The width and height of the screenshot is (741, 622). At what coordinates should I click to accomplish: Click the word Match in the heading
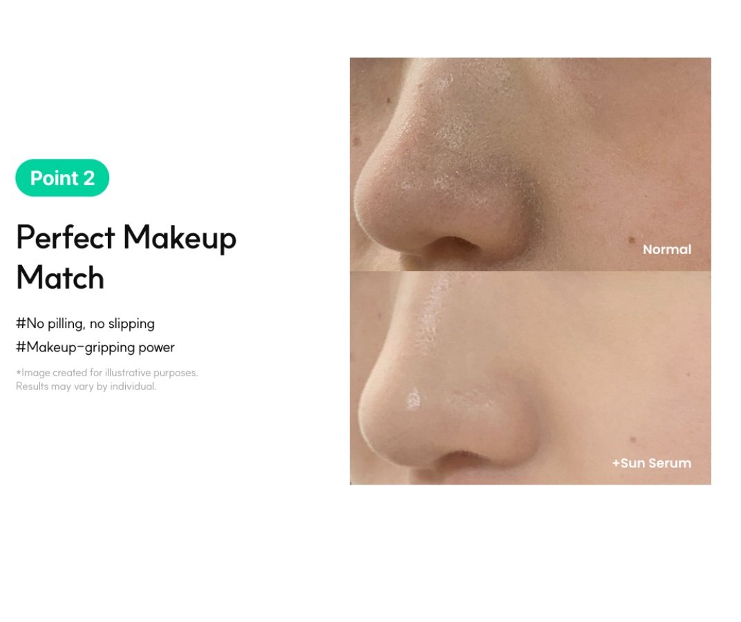point(60,278)
